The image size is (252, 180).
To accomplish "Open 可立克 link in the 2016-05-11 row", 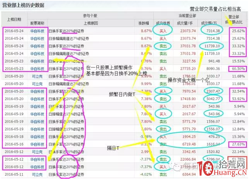I will (x=37, y=175).
